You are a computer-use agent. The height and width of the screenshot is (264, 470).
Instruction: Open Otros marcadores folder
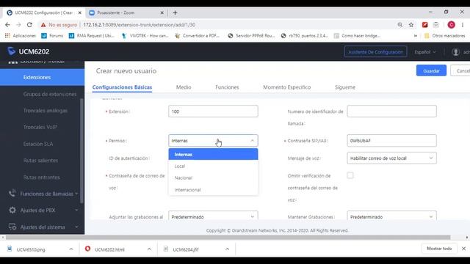[x=445, y=36]
